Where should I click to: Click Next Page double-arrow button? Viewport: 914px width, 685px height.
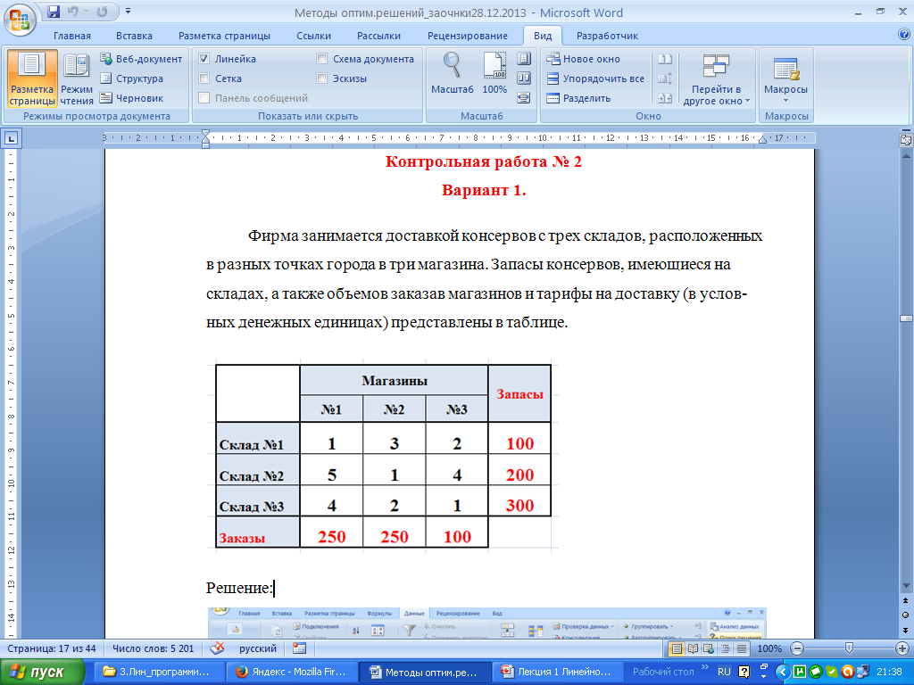(906, 630)
